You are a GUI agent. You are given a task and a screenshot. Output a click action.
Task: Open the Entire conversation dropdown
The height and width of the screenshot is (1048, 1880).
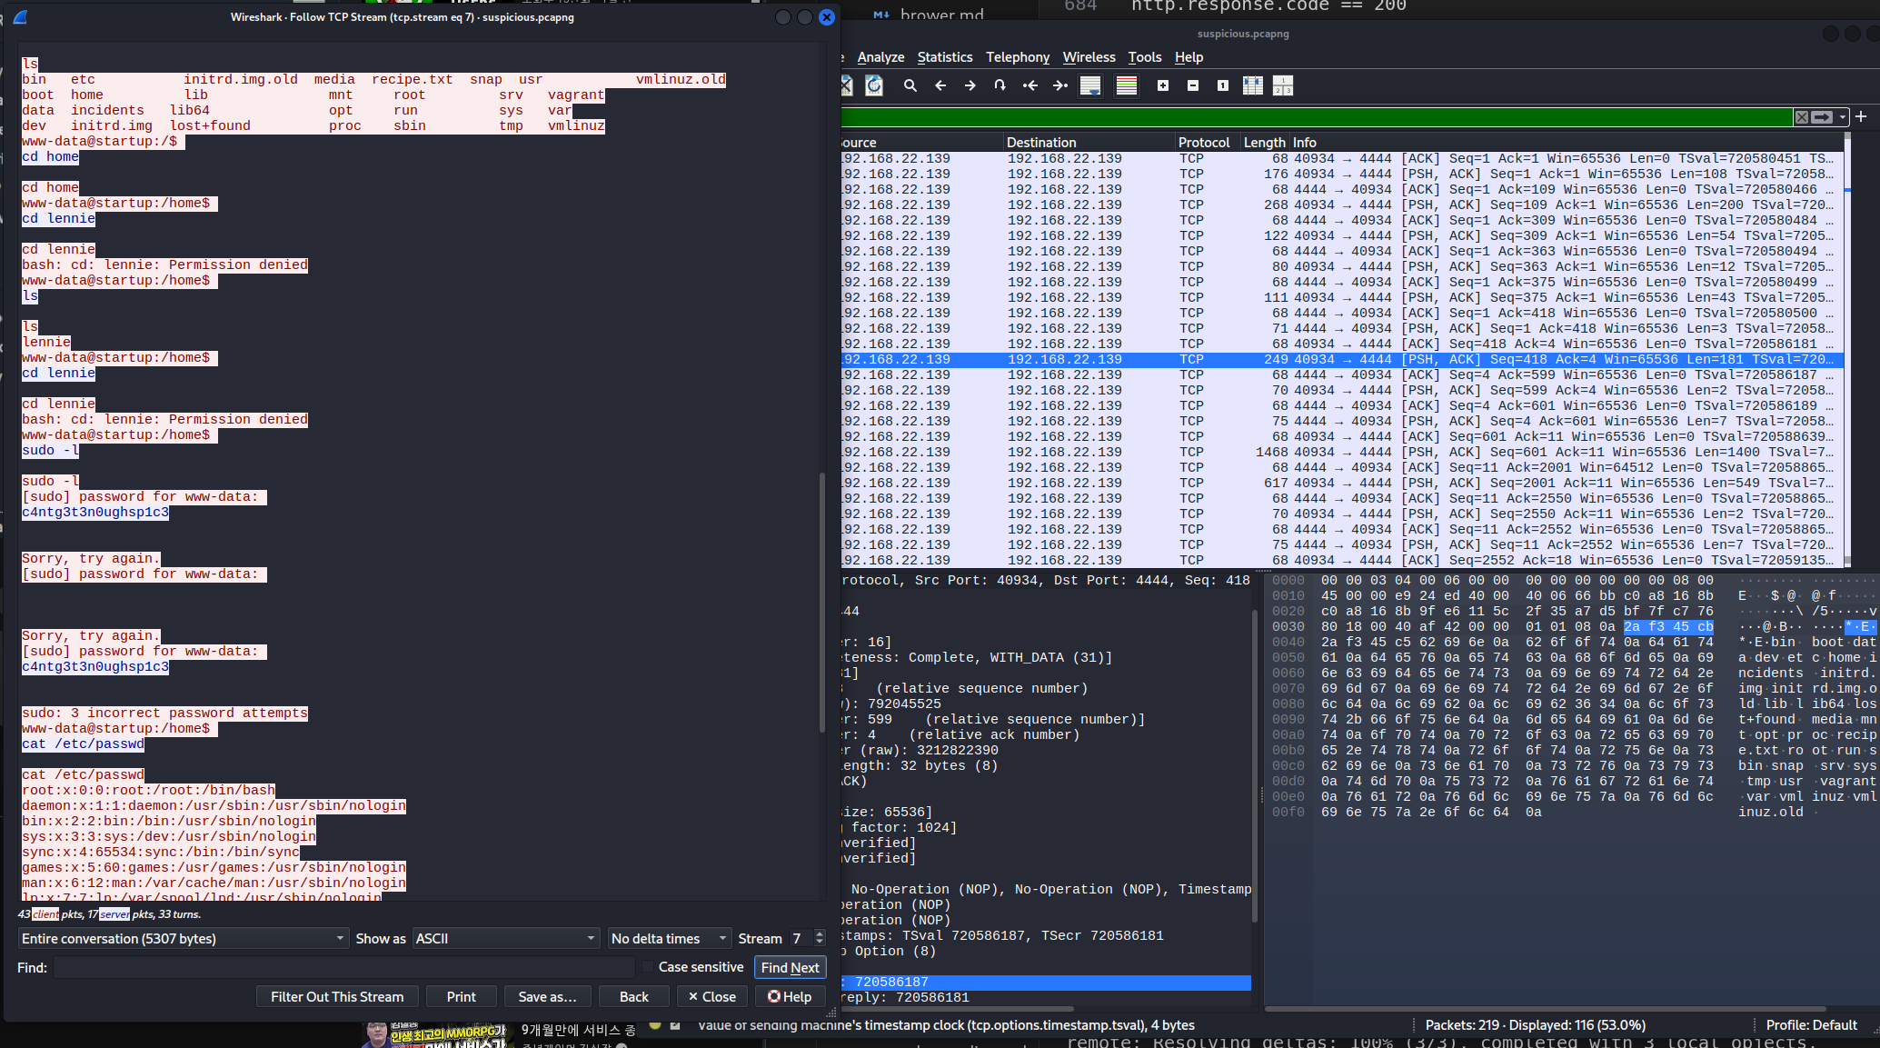183,938
